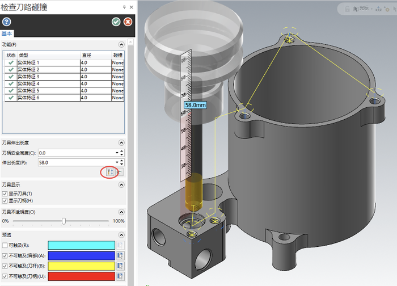Viewport: 397px width, 286px height.
Task: Confirm with the green checkmark icon
Action: (116, 22)
